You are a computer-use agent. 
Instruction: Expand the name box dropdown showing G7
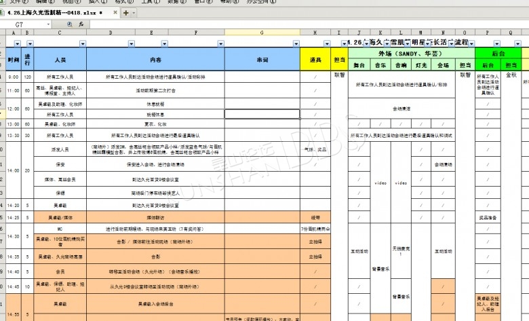pos(48,24)
